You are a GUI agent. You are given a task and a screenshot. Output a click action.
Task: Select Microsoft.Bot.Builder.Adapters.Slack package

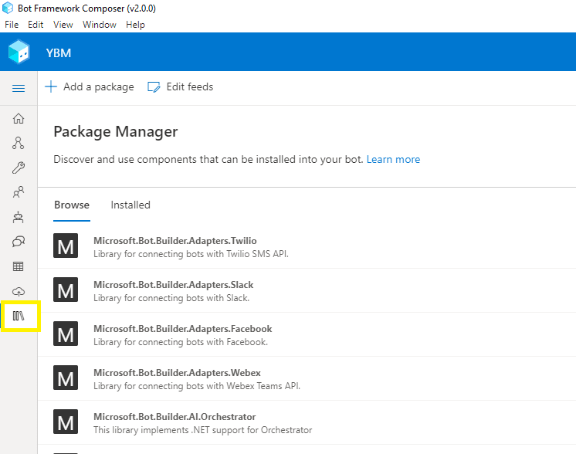point(174,285)
